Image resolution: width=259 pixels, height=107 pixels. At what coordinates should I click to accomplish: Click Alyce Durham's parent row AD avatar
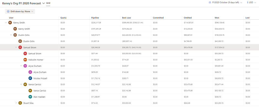point(25,66)
